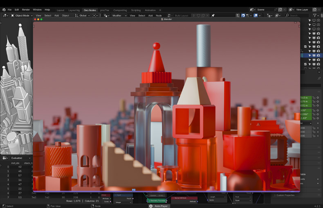323x208 pixels.
Task: Toggle render camera icon on highlighted outliner row
Action: click(318, 55)
